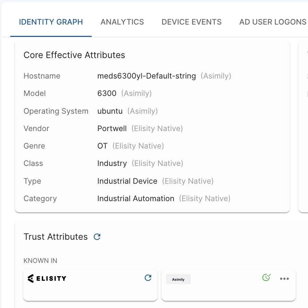Click the Class value Industry

point(112,164)
